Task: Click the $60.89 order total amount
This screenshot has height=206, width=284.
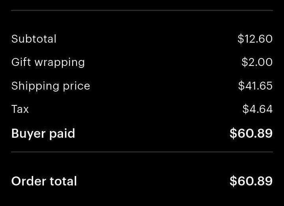Action: click(x=251, y=181)
